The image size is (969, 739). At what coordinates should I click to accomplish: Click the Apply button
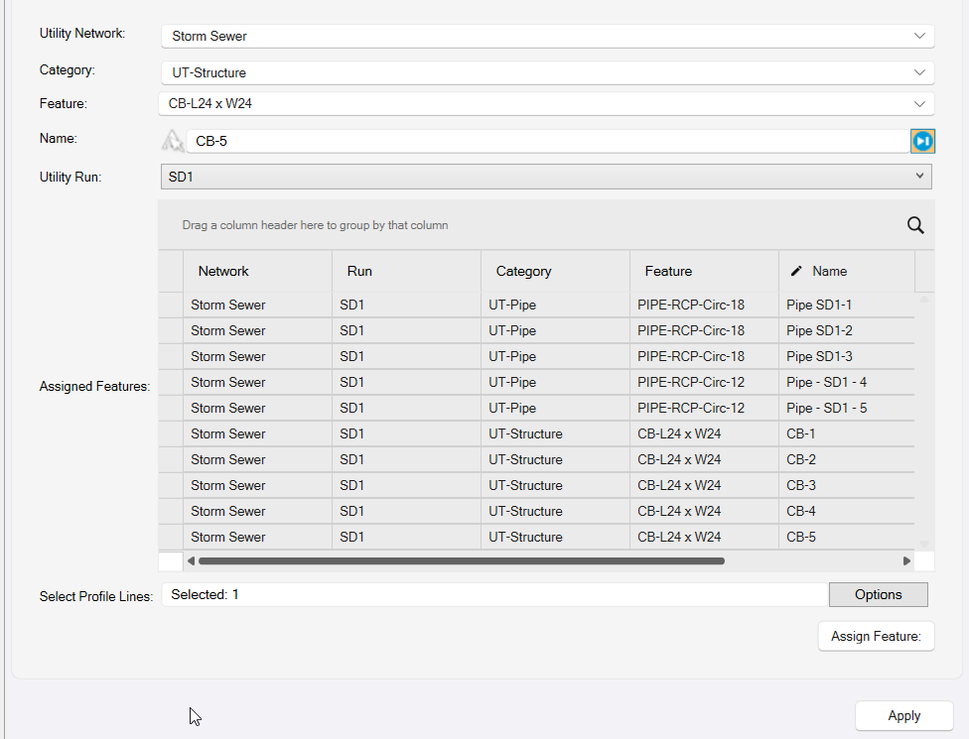[x=903, y=715]
